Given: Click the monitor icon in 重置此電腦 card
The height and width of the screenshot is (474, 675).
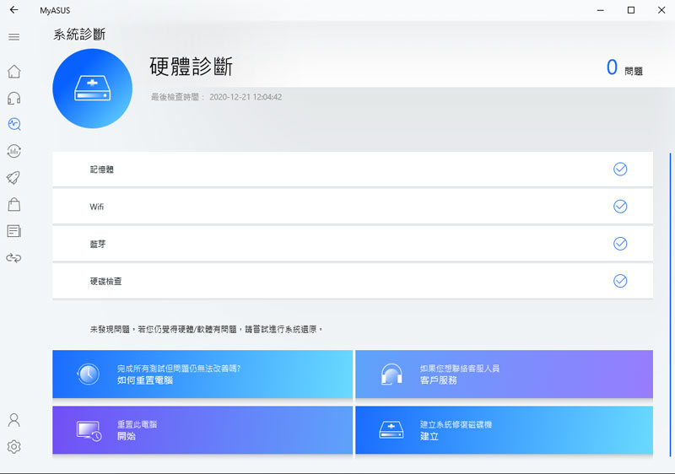Looking at the screenshot, I should coord(89,430).
